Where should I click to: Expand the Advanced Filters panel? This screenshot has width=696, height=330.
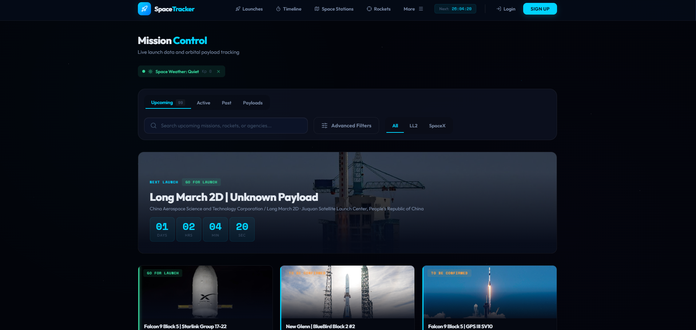pos(346,126)
